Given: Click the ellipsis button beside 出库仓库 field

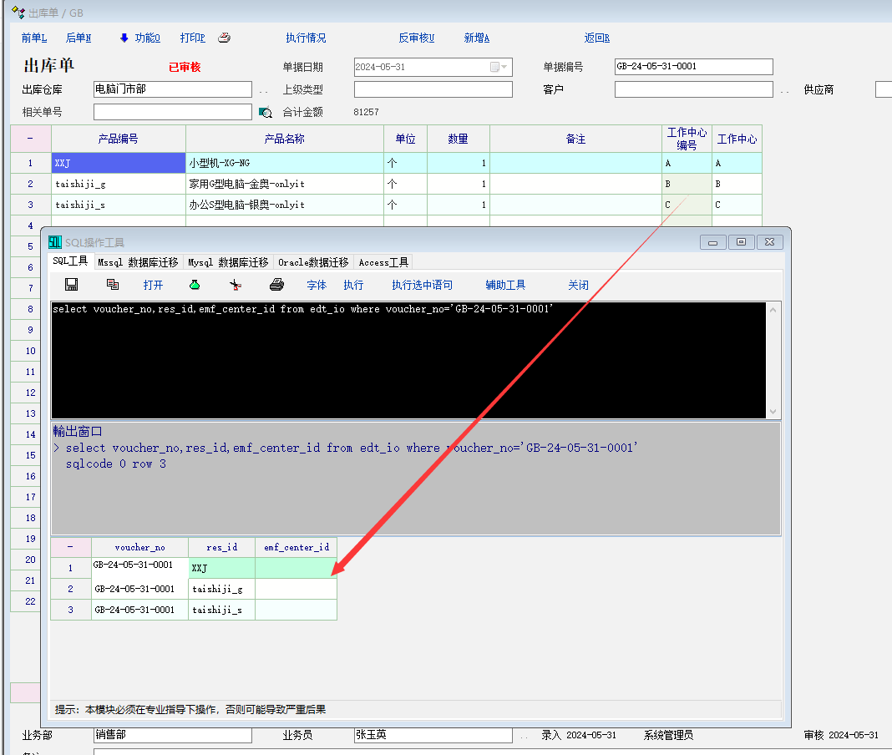Looking at the screenshot, I should tap(263, 90).
